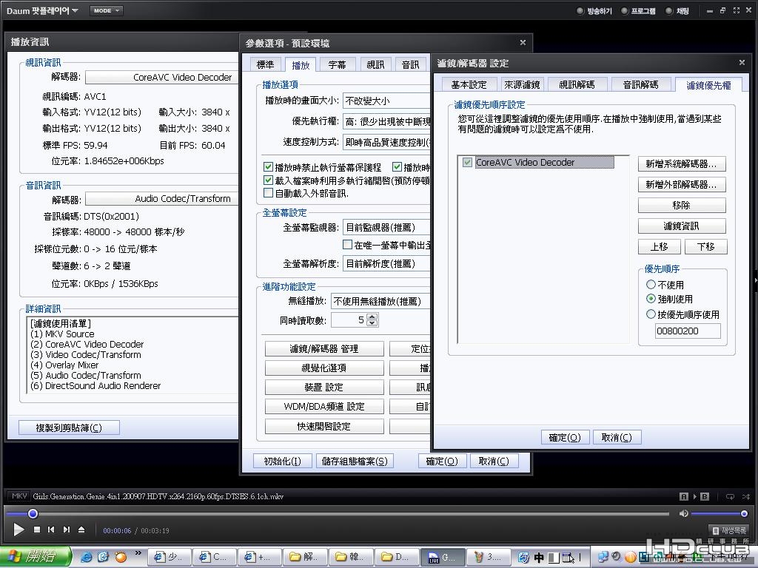The height and width of the screenshot is (568, 758).
Task: Open the 優先執行權 dropdown
Action: point(386,121)
